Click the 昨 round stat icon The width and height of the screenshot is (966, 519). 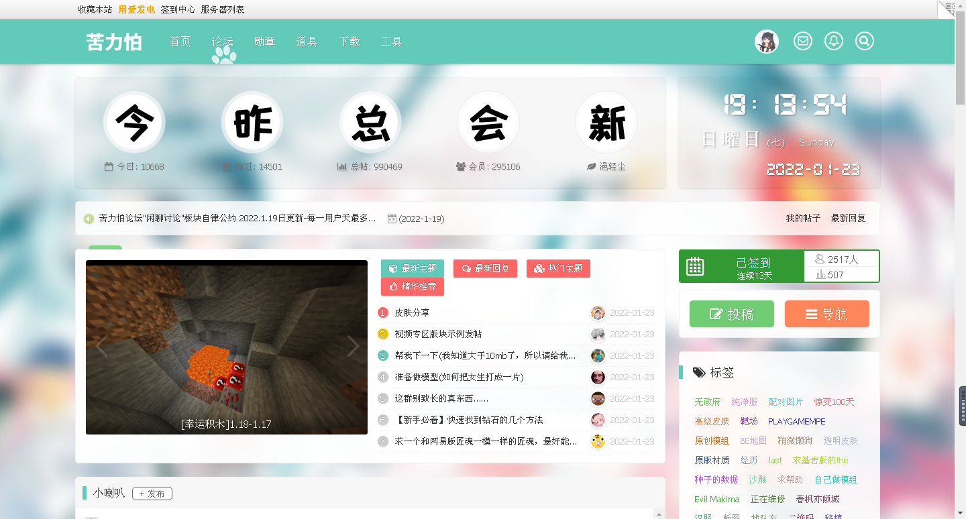pos(252,123)
